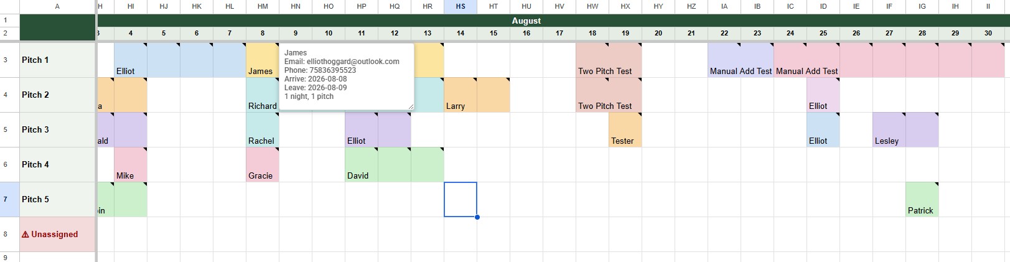Select row header 7
This screenshot has width=1010, height=262.
pos(9,199)
